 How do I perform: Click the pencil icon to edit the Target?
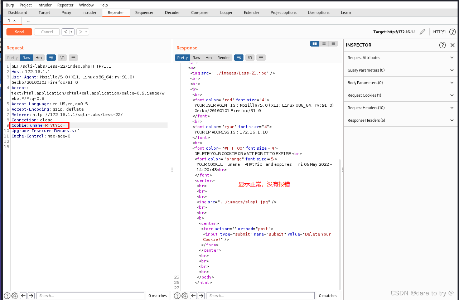pyautogui.click(x=422, y=32)
